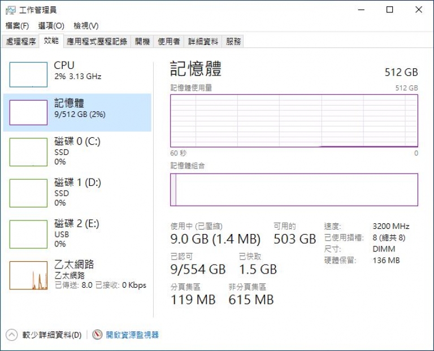Viewport: 434px width, 351px height.
Task: Open the 選項(O) menu
Action: click(51, 26)
